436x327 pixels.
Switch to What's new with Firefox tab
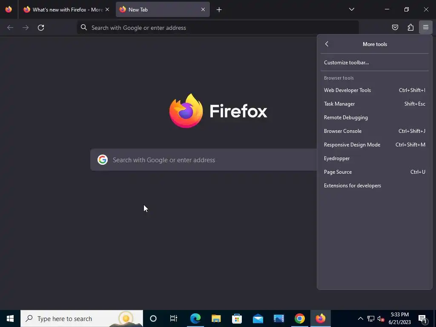[67, 9]
